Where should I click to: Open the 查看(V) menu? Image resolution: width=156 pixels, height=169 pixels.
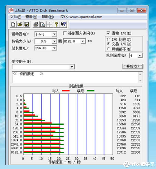[31, 17]
